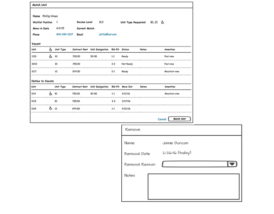
Task: Click requested unit types 'B1, C1'
Action: (154, 22)
